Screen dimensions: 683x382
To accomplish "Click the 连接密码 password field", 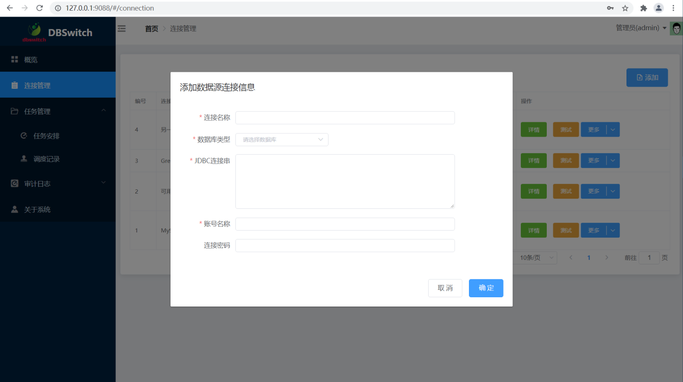I will tap(345, 245).
